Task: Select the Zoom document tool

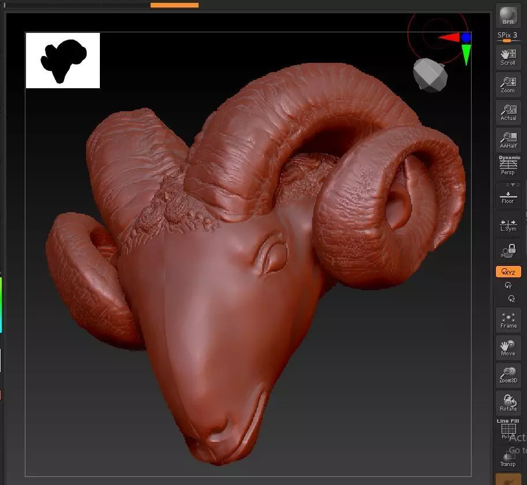Action: coord(508,85)
